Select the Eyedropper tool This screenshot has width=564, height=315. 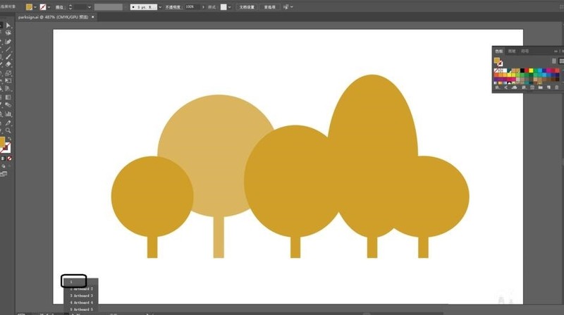(8, 123)
